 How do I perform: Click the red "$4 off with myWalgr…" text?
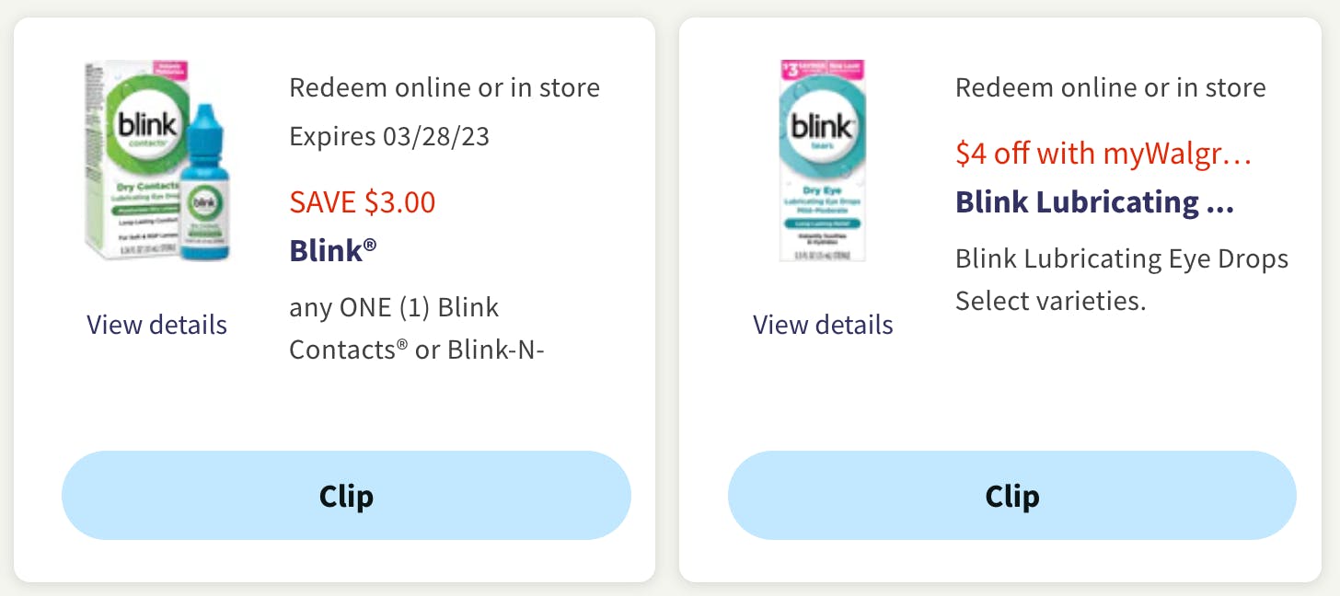click(x=1103, y=154)
